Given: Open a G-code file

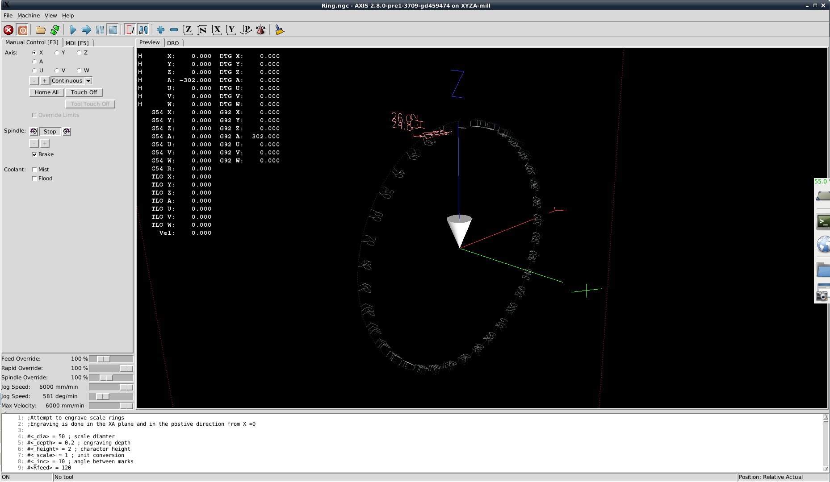Looking at the screenshot, I should click(41, 30).
